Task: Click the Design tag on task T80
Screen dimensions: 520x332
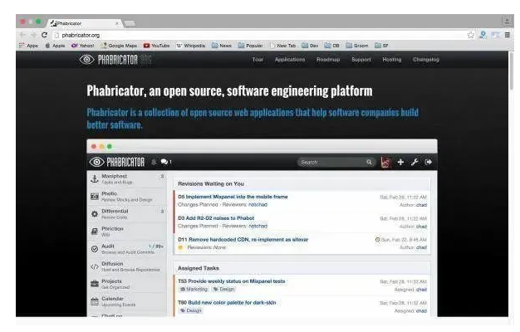Action: (191, 310)
